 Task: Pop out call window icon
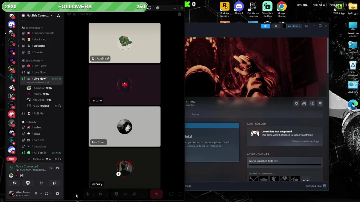coord(171,194)
